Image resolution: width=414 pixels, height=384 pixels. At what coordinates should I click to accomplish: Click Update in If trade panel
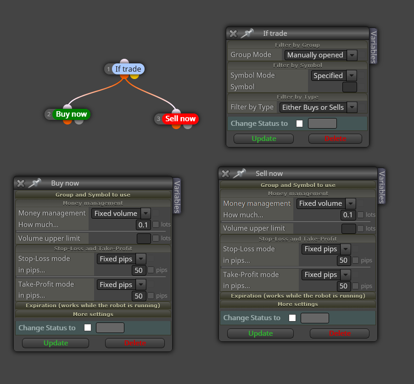[263, 139]
